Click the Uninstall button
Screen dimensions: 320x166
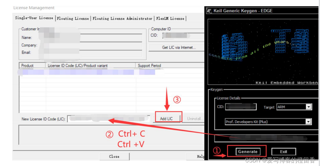pyautogui.click(x=194, y=119)
